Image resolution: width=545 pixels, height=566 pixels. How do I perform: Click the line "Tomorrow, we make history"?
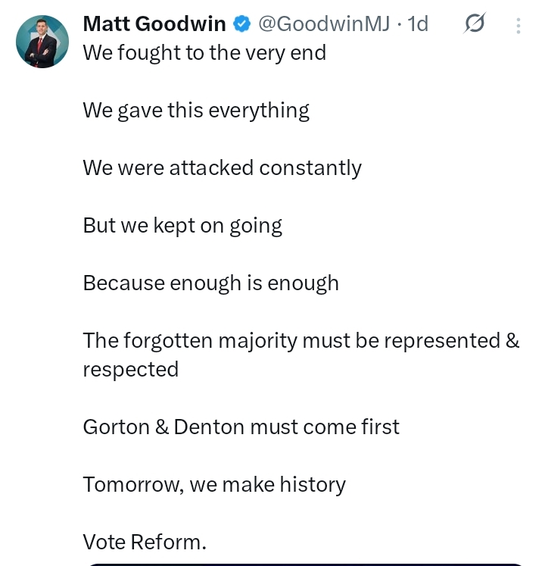[x=214, y=484]
